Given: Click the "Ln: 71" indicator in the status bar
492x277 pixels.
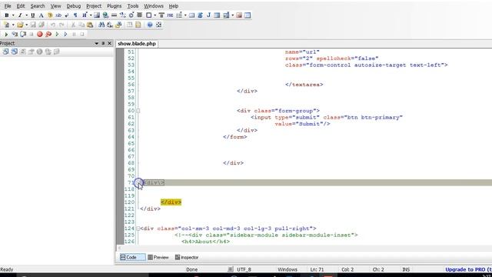Looking at the screenshot, I should click(317, 269).
